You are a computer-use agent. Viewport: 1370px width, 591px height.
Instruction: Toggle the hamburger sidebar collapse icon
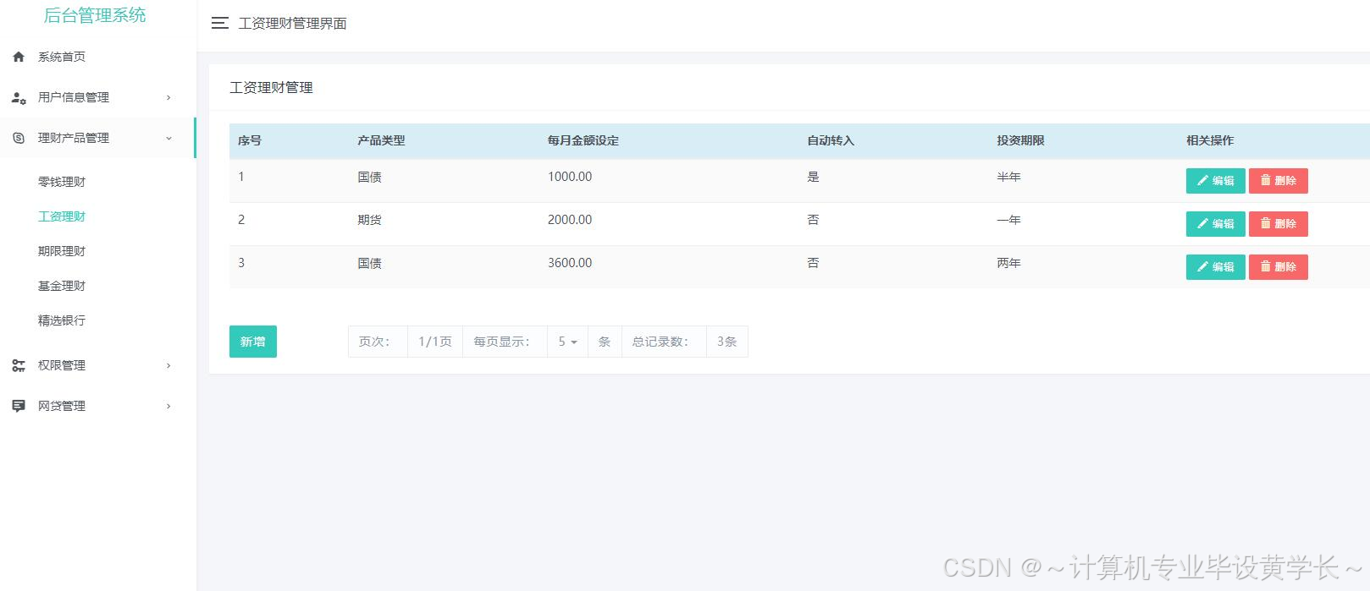[x=220, y=24]
